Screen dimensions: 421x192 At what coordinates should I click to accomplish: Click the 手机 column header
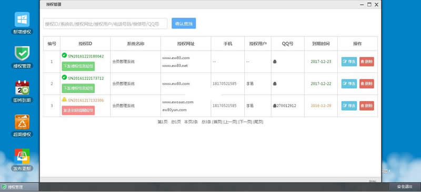[x=228, y=44]
